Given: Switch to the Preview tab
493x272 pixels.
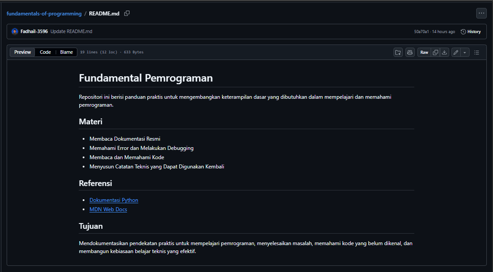Looking at the screenshot, I should (23, 52).
